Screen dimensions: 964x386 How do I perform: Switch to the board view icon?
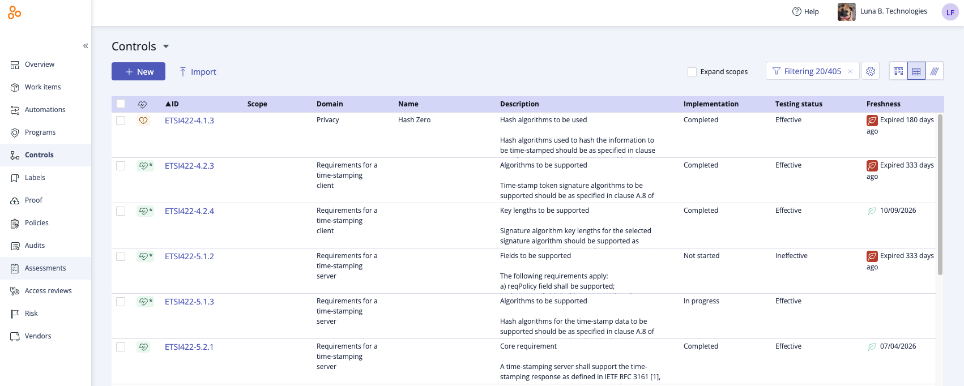898,71
